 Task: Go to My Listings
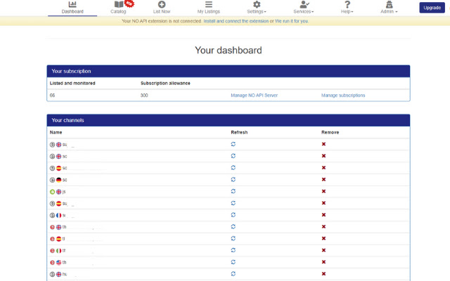click(x=209, y=8)
